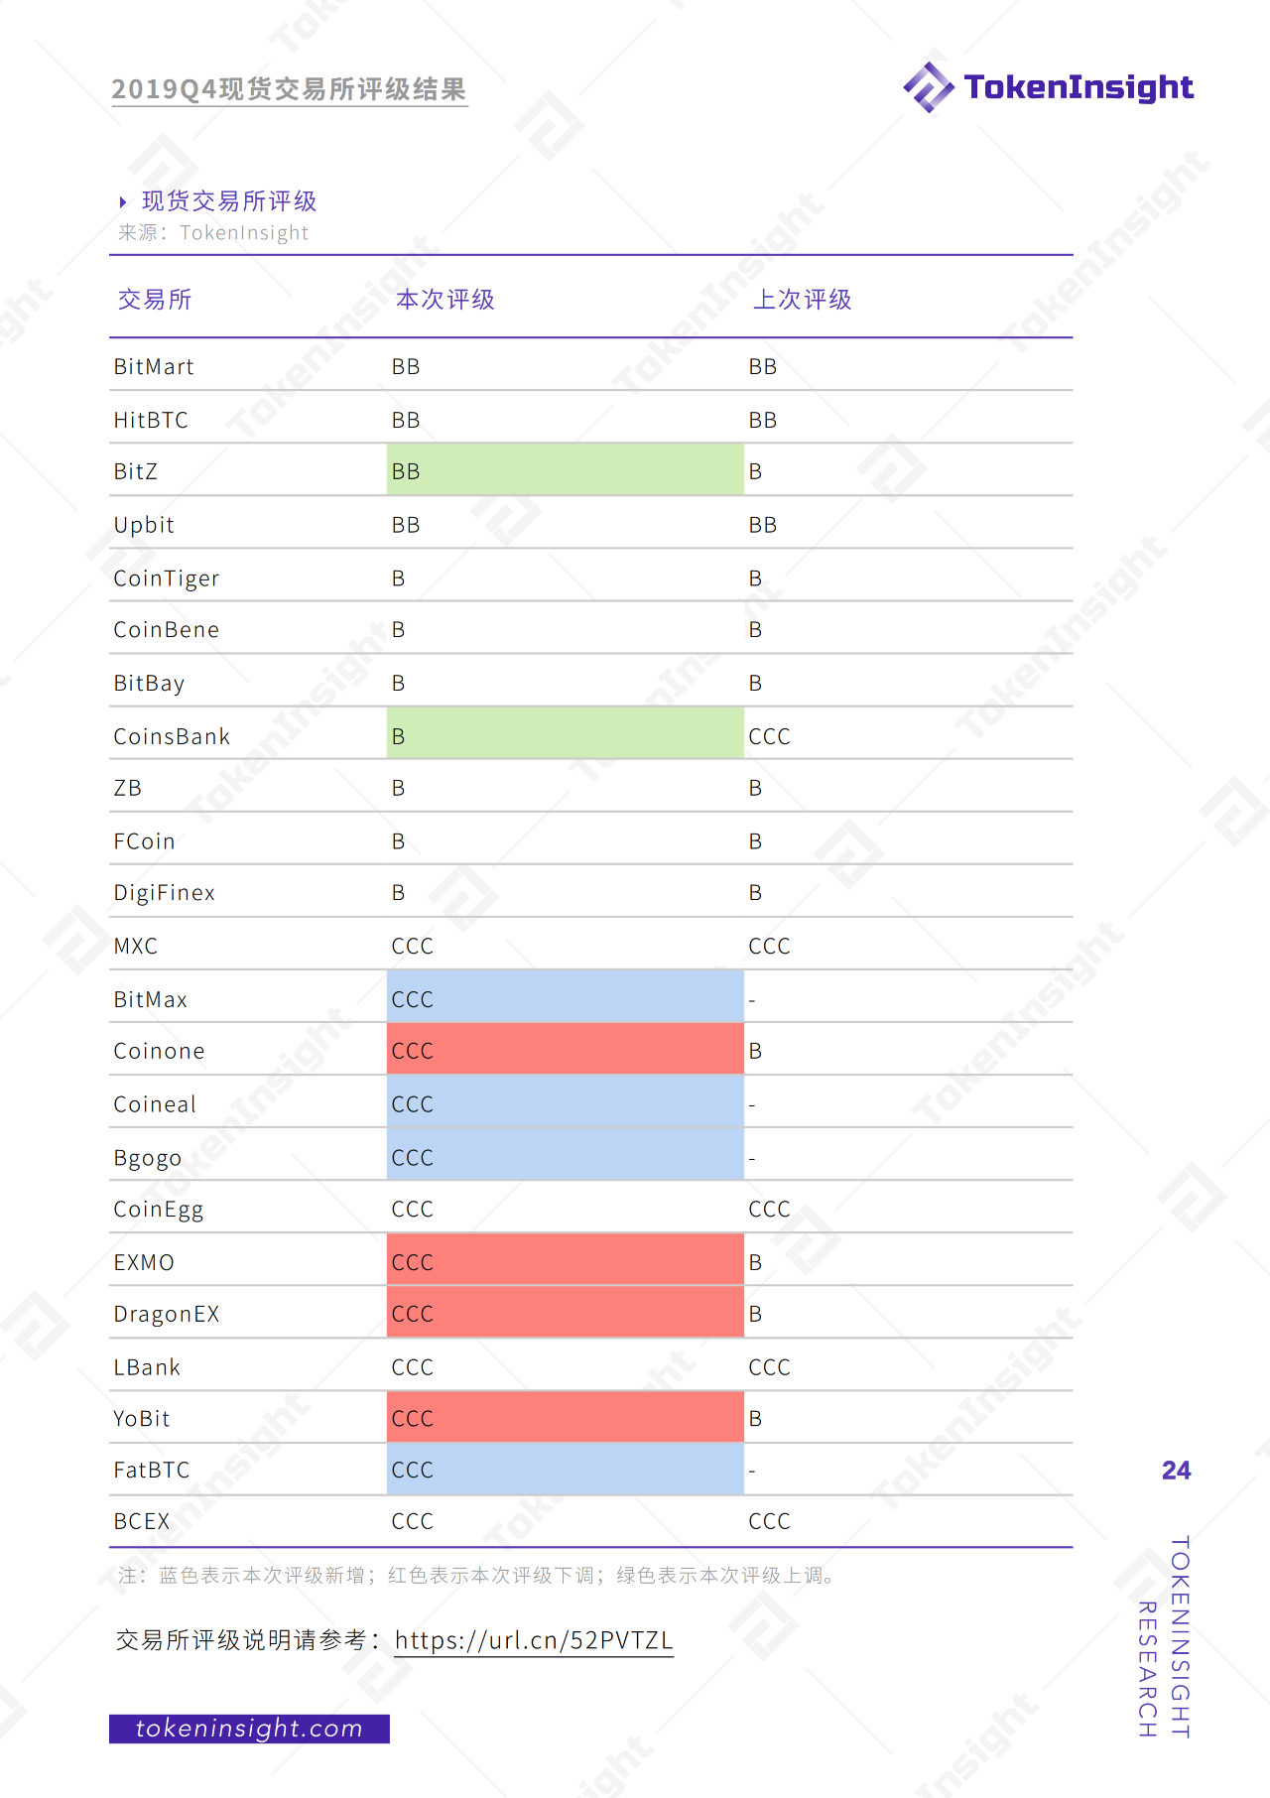
Task: Click the 交易所 column header
Action: click(x=155, y=300)
